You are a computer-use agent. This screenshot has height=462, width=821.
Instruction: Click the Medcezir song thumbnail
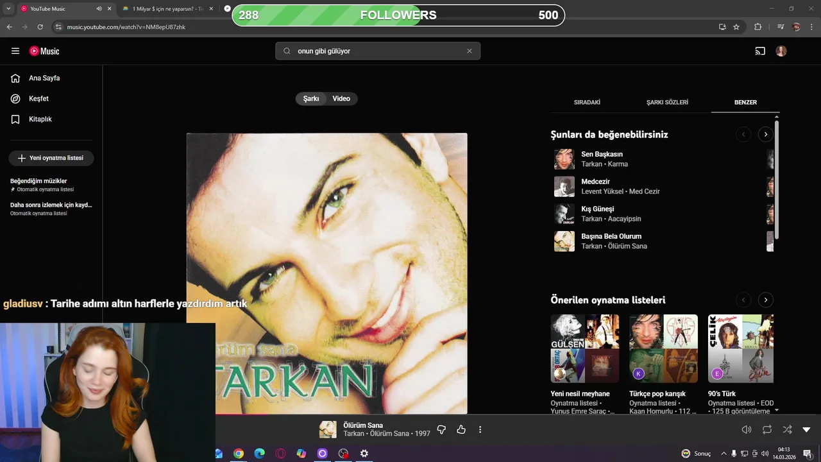click(564, 187)
